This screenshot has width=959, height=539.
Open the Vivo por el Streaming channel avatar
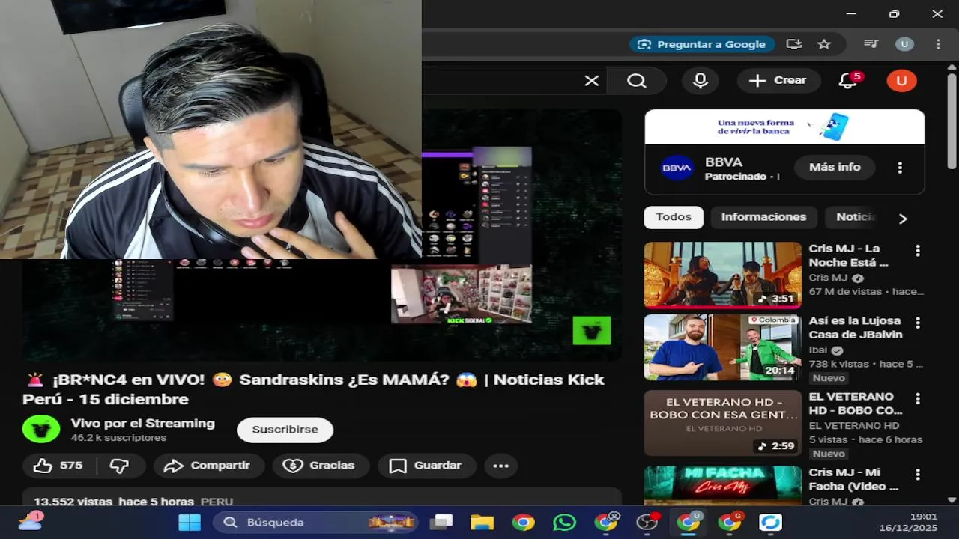click(41, 430)
